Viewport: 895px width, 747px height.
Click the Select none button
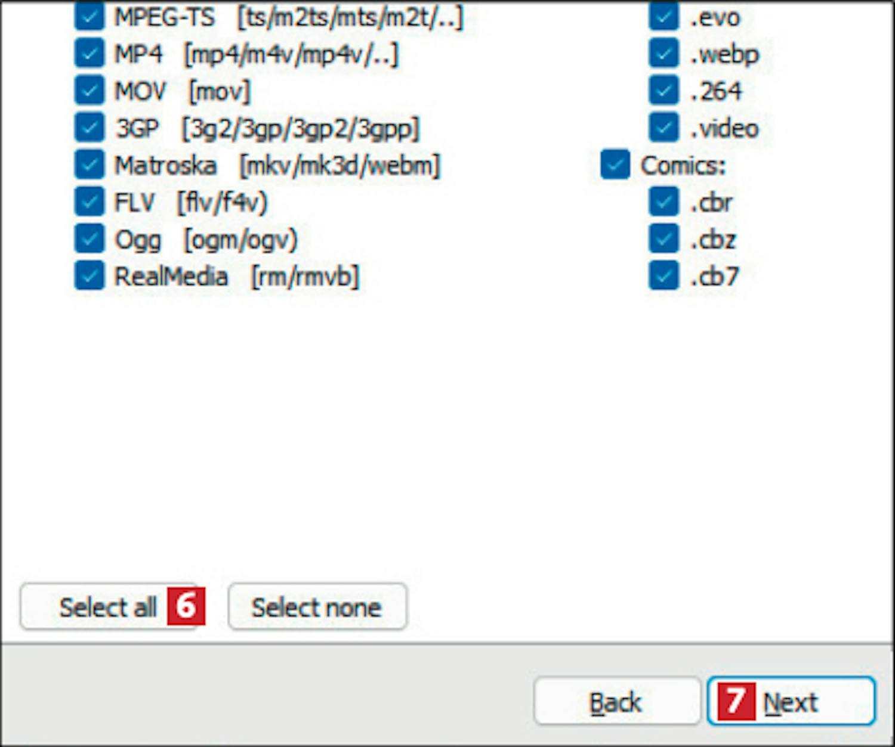point(317,607)
